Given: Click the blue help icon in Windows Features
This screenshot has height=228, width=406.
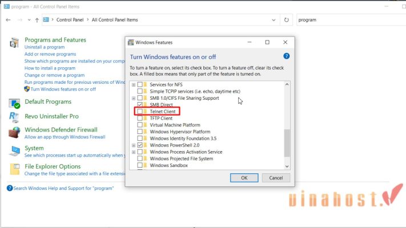Looking at the screenshot, I should [287, 56].
